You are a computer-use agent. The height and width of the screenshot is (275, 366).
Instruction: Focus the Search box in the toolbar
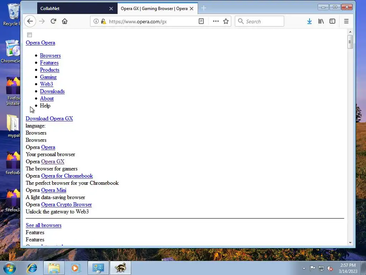259,21
